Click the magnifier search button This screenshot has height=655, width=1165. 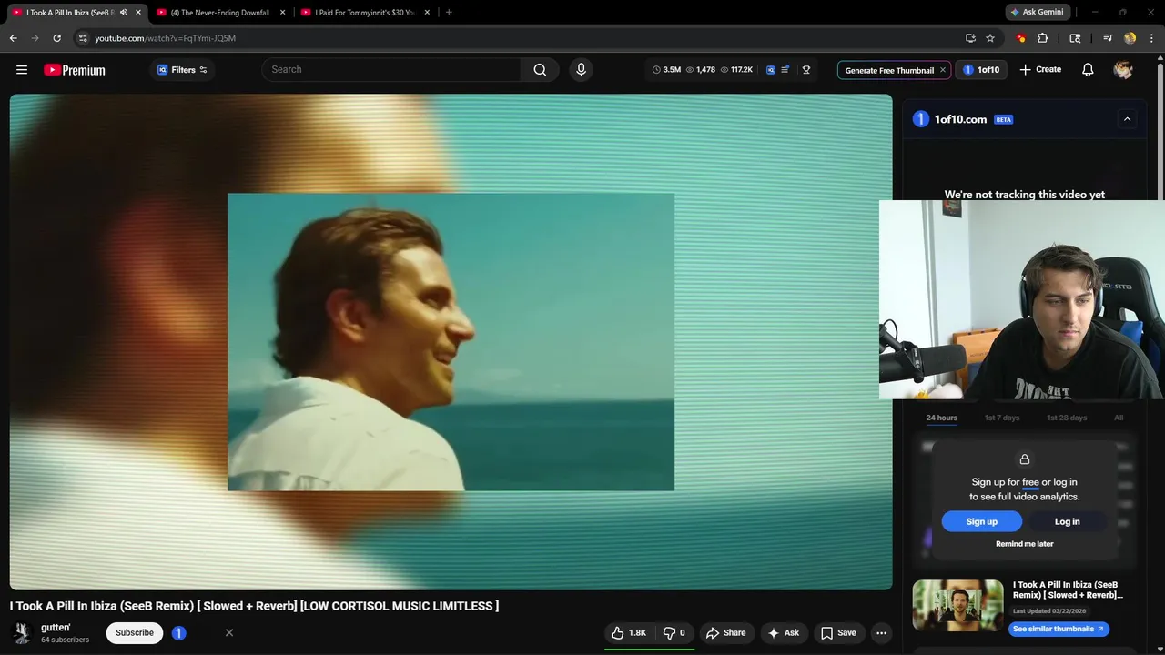click(540, 70)
